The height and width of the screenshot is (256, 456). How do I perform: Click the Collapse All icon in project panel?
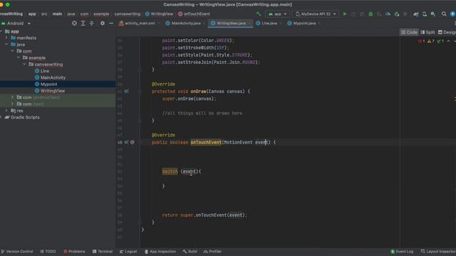click(x=92, y=23)
